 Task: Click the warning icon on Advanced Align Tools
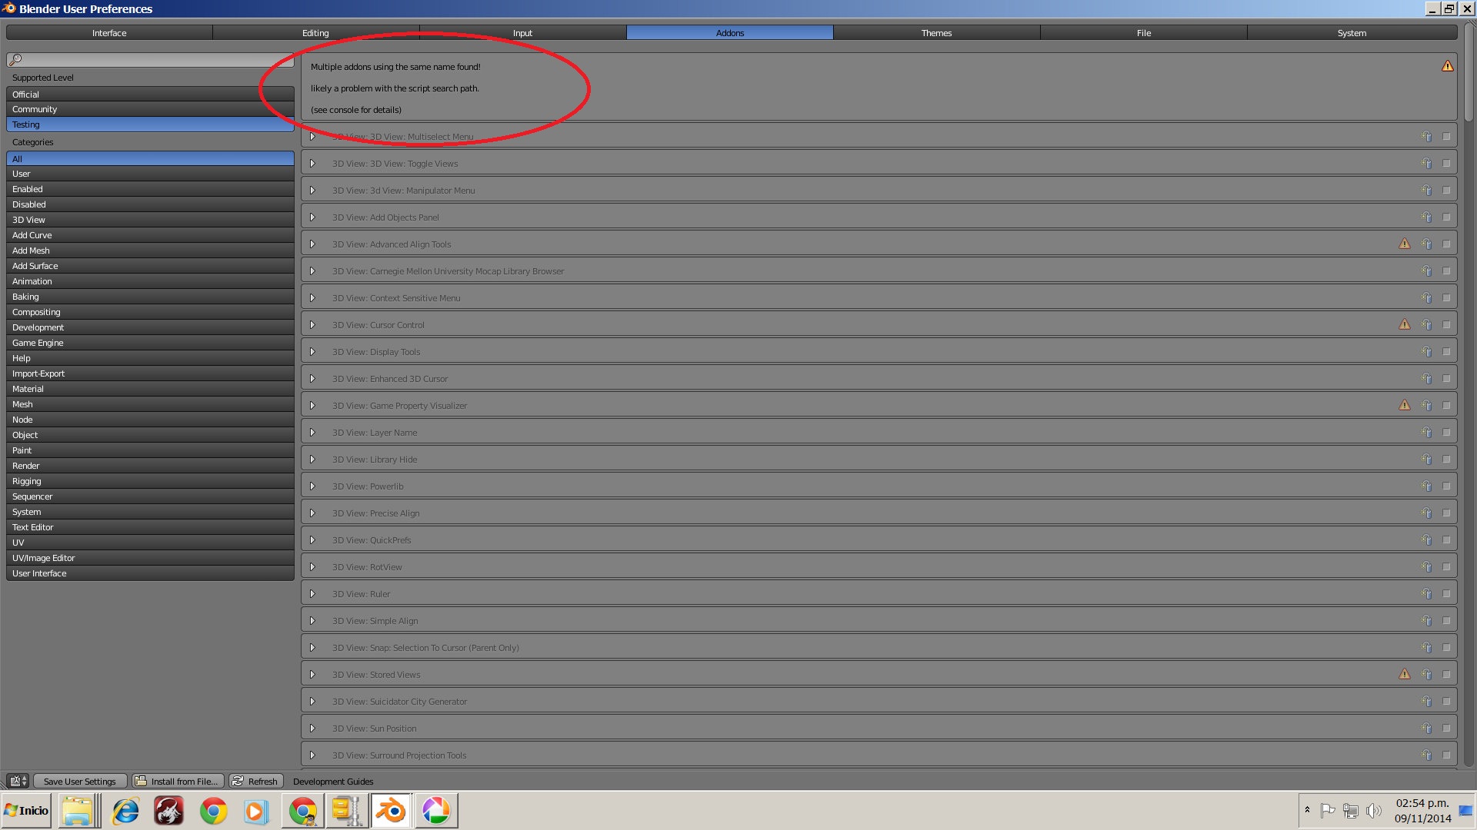click(1405, 244)
